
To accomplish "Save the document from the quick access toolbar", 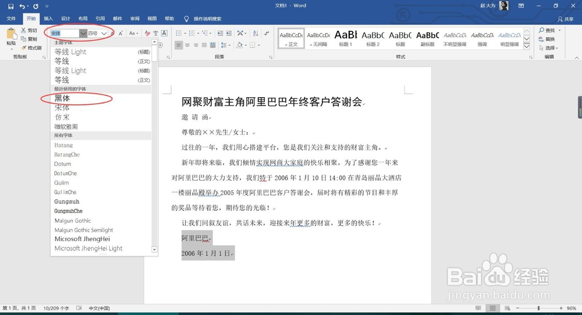I will 10,6.
